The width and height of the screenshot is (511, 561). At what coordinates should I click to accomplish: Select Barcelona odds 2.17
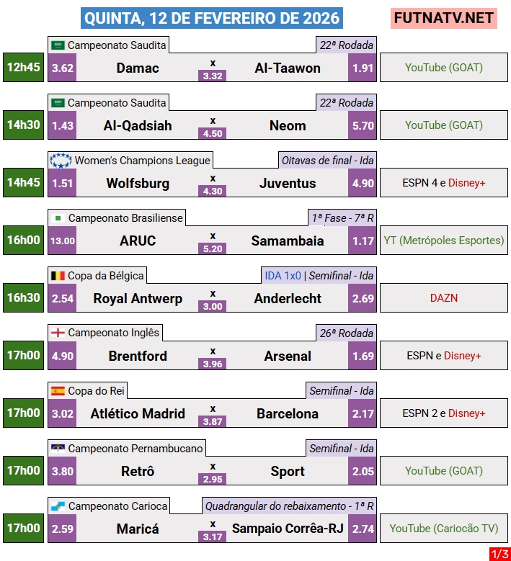[363, 413]
